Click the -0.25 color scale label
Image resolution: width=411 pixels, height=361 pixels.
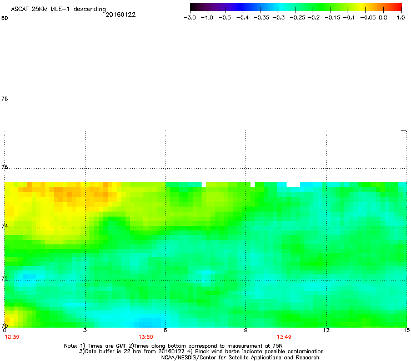pos(298,18)
